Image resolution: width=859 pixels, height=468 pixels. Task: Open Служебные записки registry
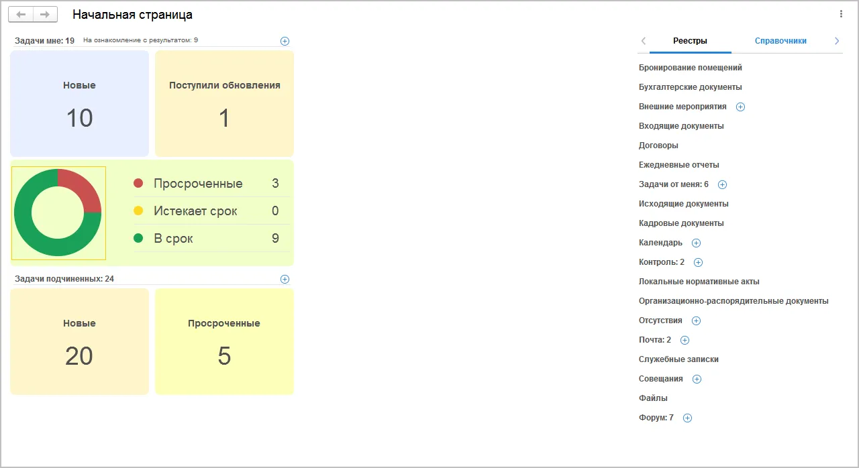[x=678, y=359]
